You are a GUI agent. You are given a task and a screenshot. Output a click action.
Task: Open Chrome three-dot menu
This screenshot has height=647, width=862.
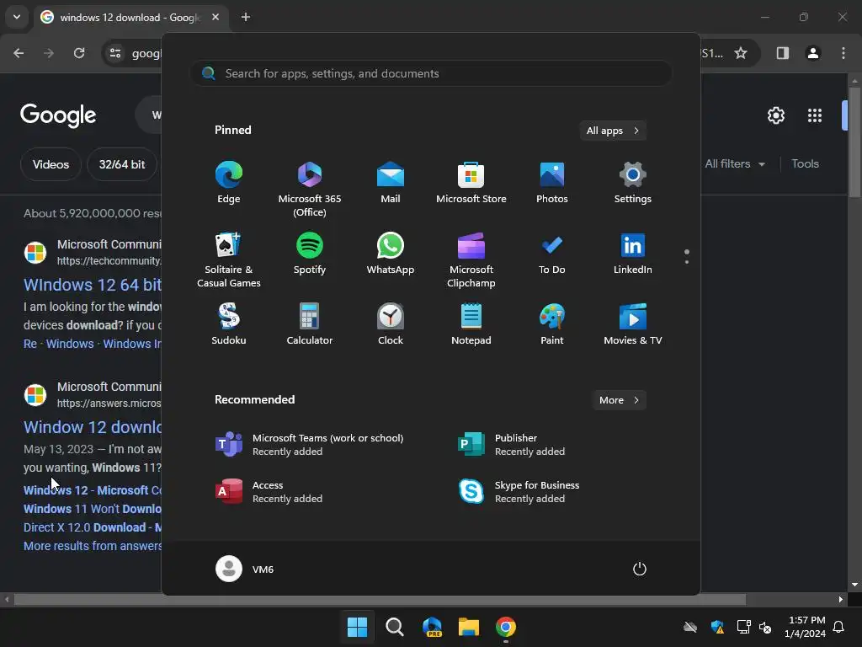click(843, 53)
